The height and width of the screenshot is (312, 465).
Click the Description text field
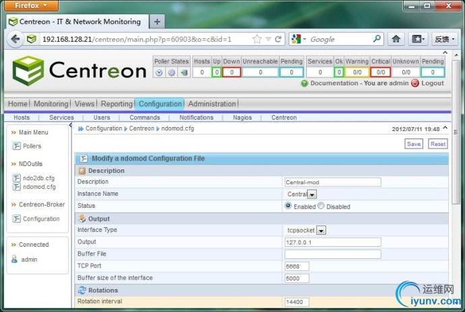click(333, 182)
